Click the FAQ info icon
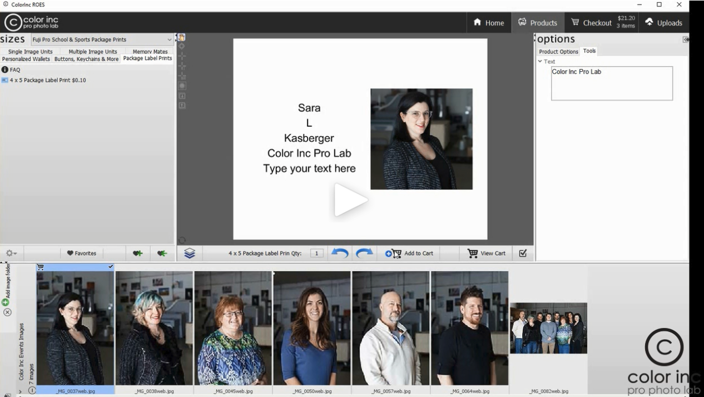704x397 pixels. click(x=4, y=70)
